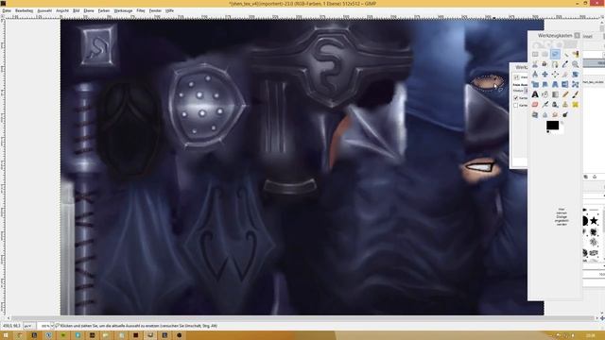Open the Datei menu
Viewport: 605px width, 340px height.
(7, 10)
